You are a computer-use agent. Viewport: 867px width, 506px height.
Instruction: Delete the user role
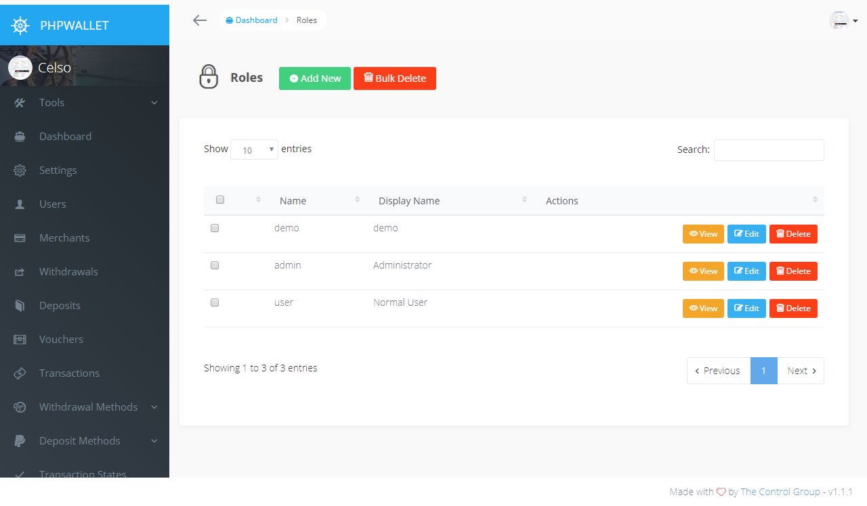point(793,308)
